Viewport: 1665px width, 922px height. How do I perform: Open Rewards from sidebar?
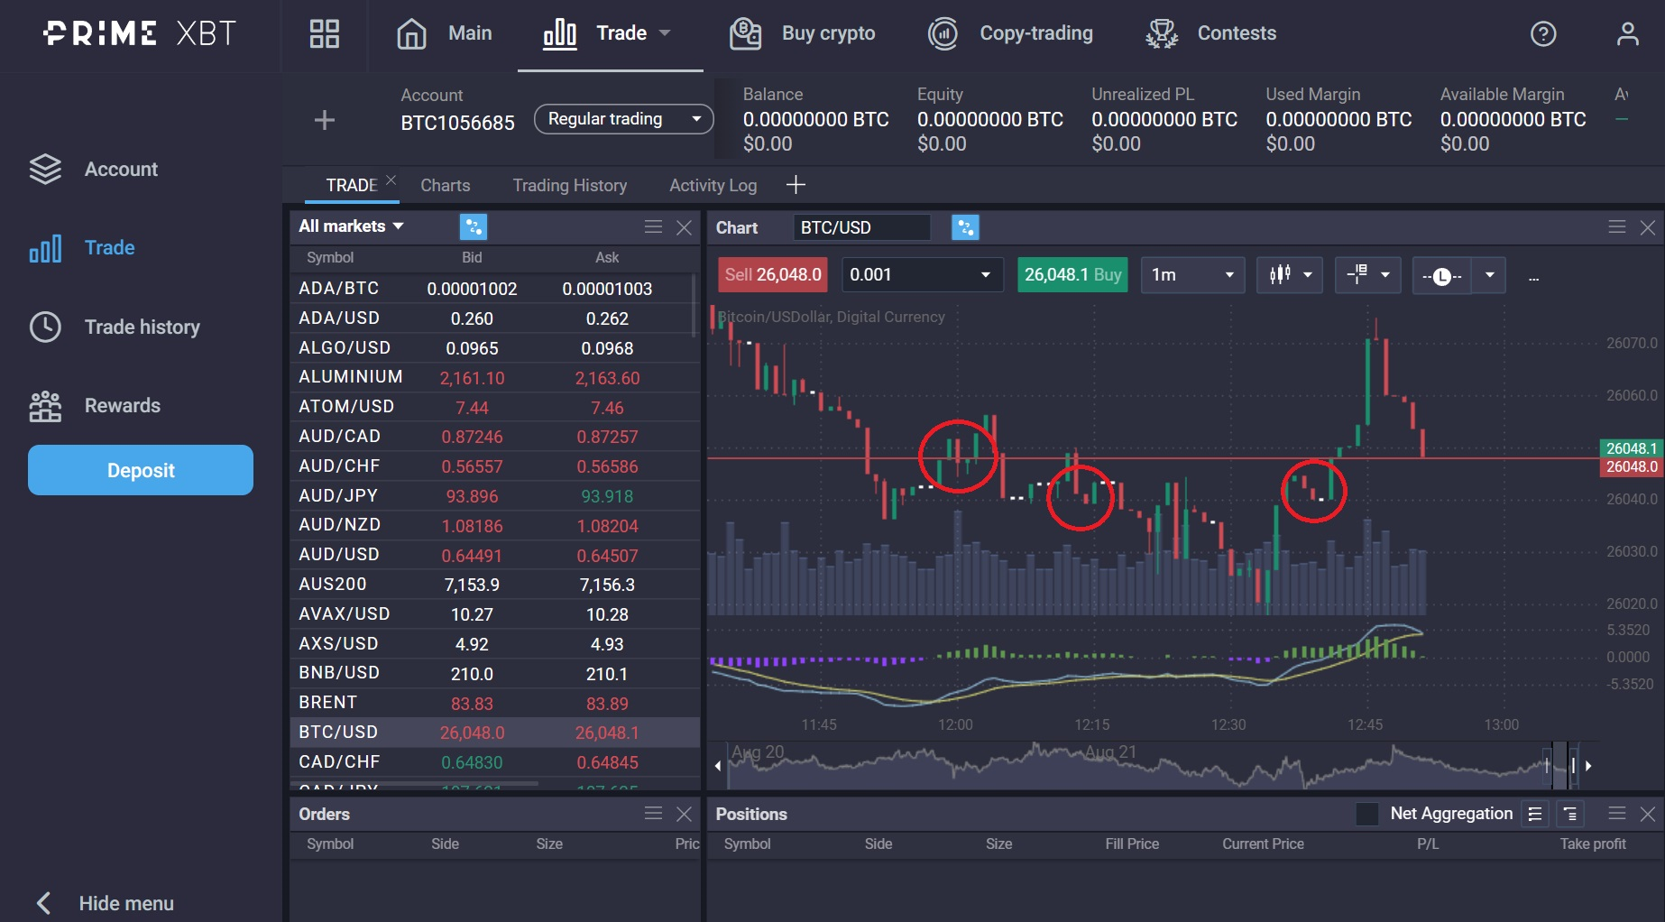[95, 406]
